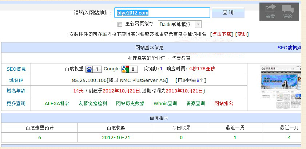Screen dimensions: 306x149
Task: Click the Whois查询 link
Action: [166, 103]
